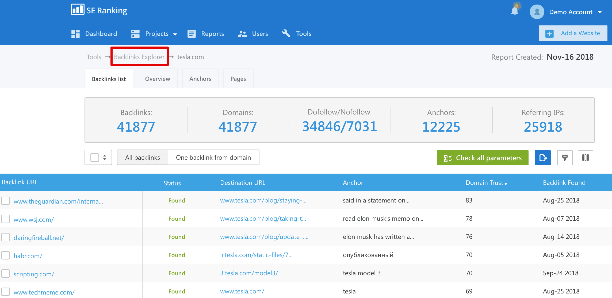Click the Referring IPs count 25918
Screen dimensions: 612x298
543,127
